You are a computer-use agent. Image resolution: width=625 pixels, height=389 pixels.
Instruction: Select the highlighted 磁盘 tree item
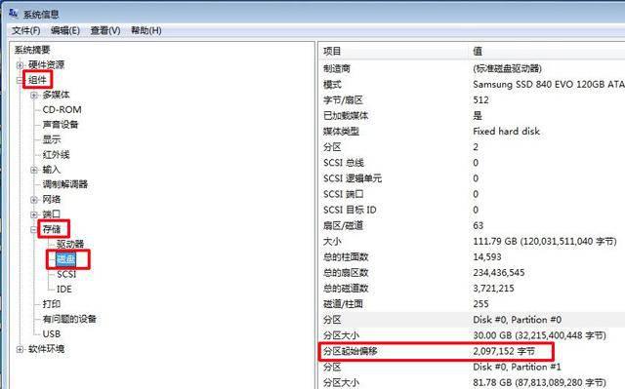click(65, 259)
